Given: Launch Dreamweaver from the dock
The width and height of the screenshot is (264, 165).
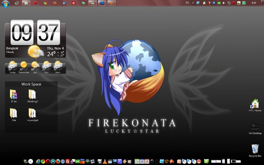Looking at the screenshot, I should click(x=137, y=162).
